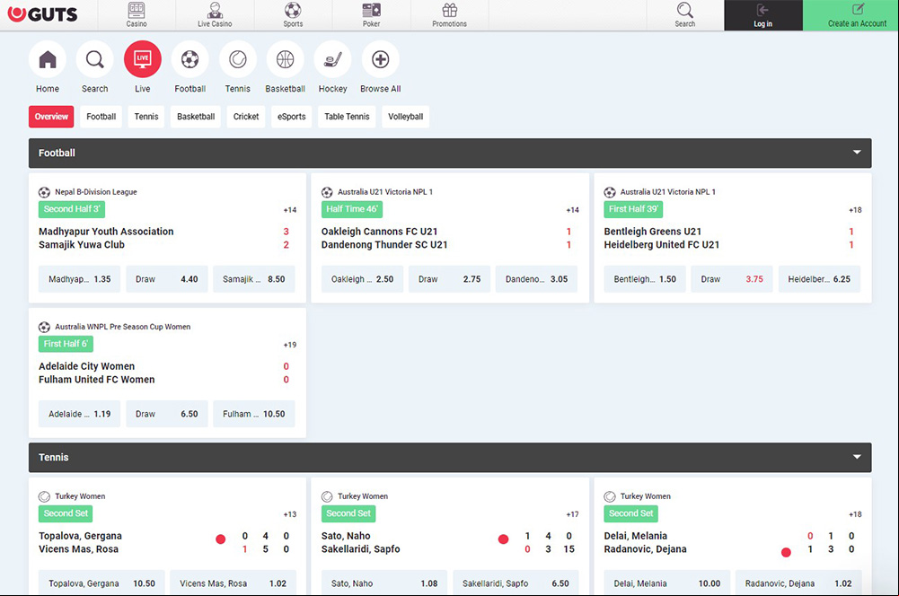
Task: Show +17 more markets for Sato match
Action: click(573, 514)
